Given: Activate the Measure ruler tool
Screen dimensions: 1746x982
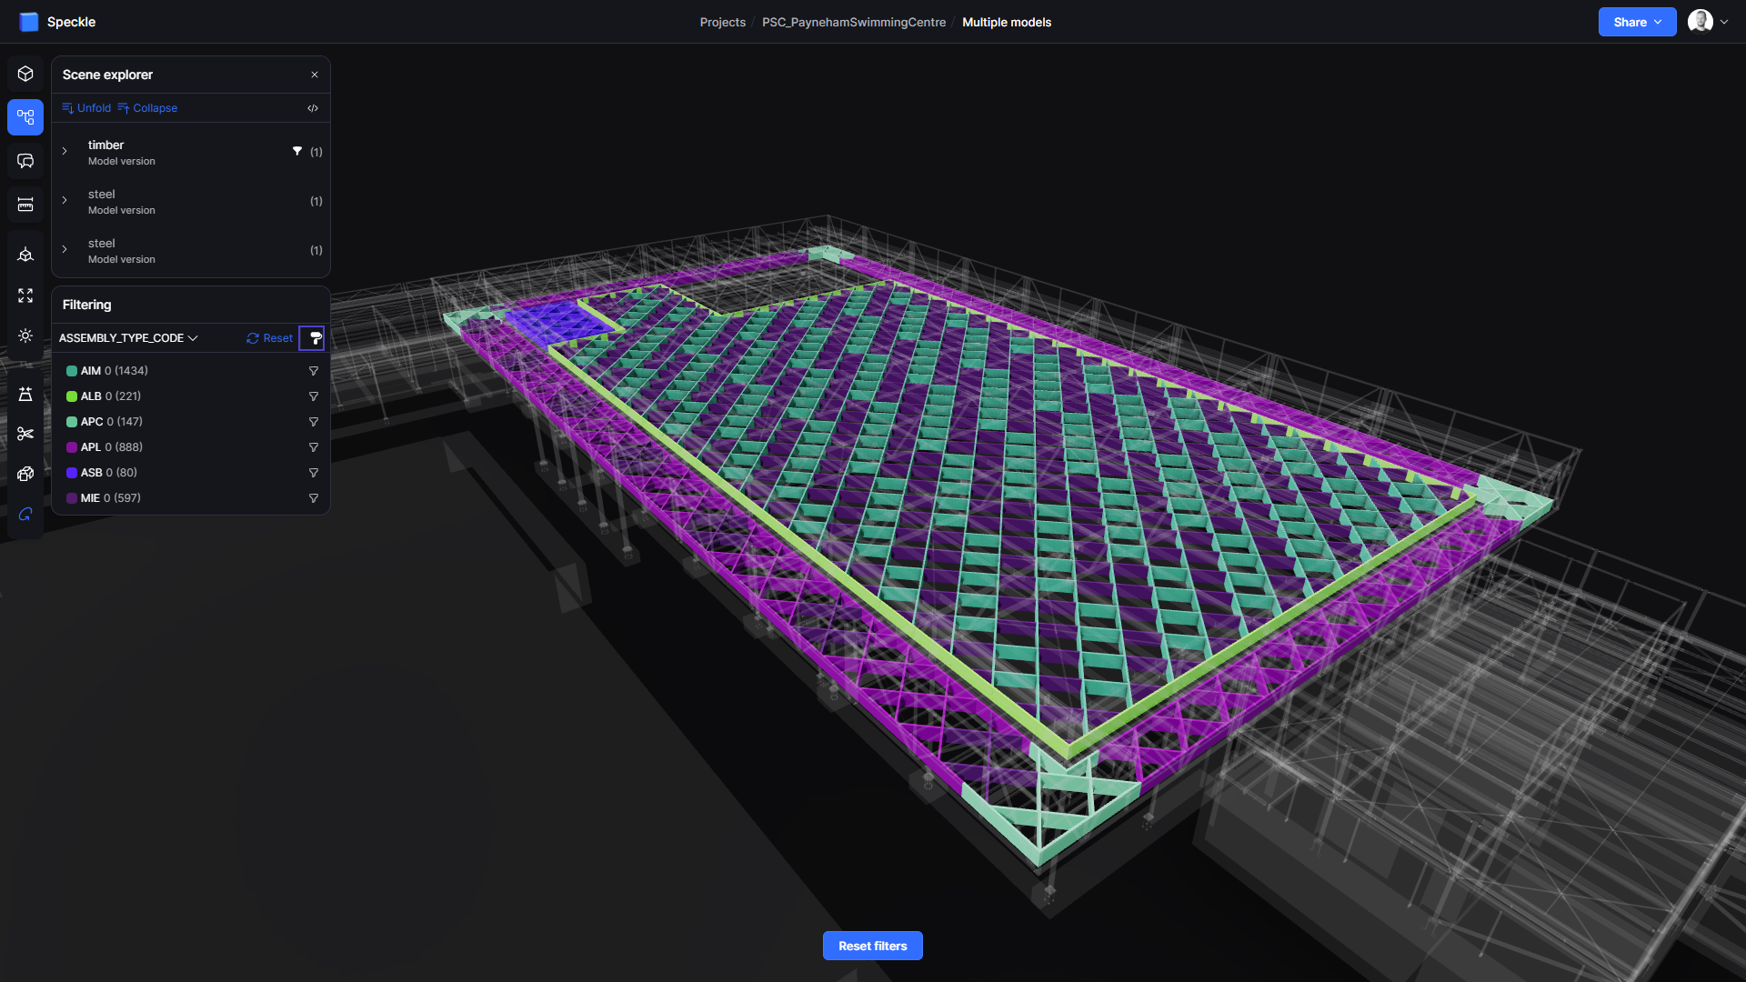Looking at the screenshot, I should pyautogui.click(x=25, y=205).
